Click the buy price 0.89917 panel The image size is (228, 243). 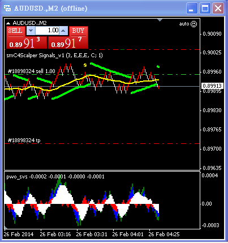click(x=68, y=42)
